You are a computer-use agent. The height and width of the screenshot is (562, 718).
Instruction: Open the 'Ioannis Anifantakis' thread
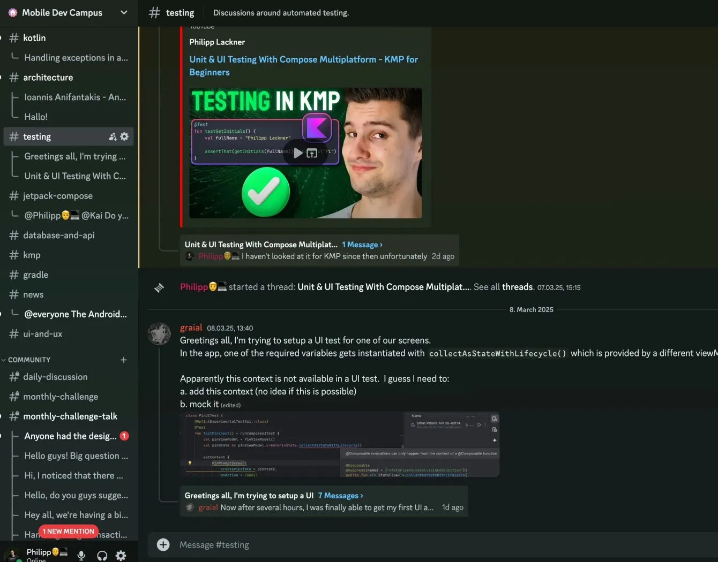[x=76, y=97]
